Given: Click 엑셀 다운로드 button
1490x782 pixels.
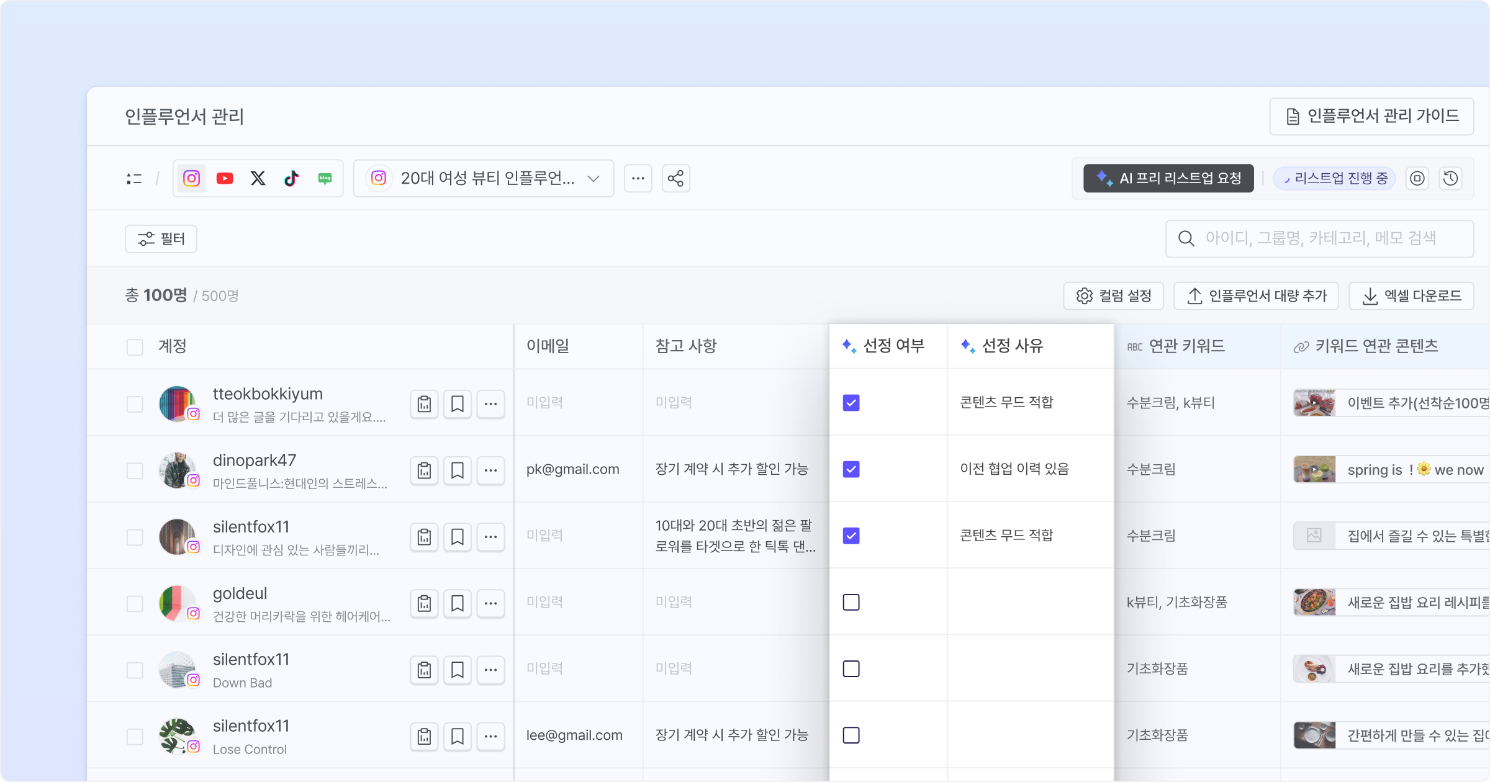Looking at the screenshot, I should [x=1412, y=296].
